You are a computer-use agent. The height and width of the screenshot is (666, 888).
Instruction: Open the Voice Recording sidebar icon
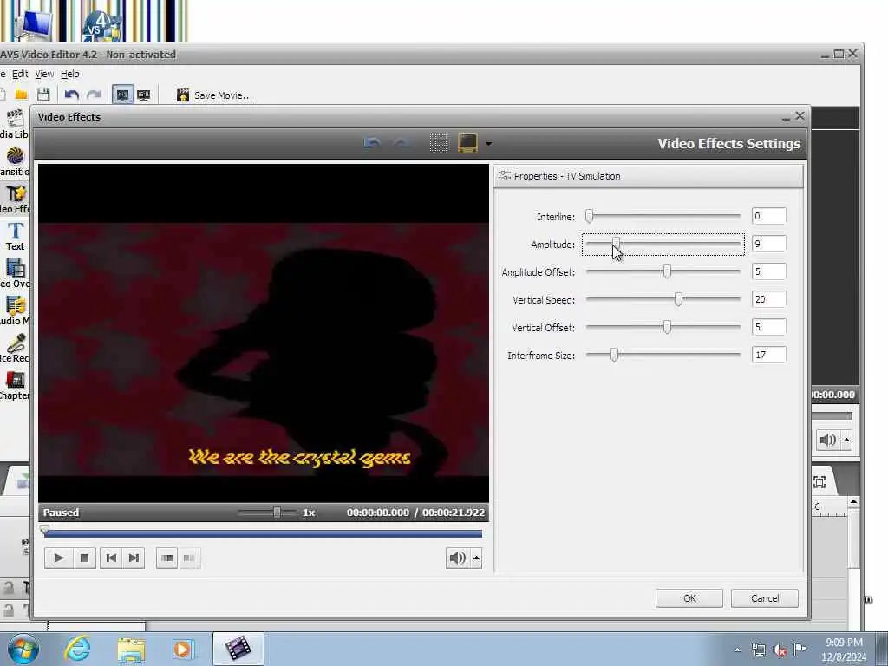pyautogui.click(x=16, y=349)
